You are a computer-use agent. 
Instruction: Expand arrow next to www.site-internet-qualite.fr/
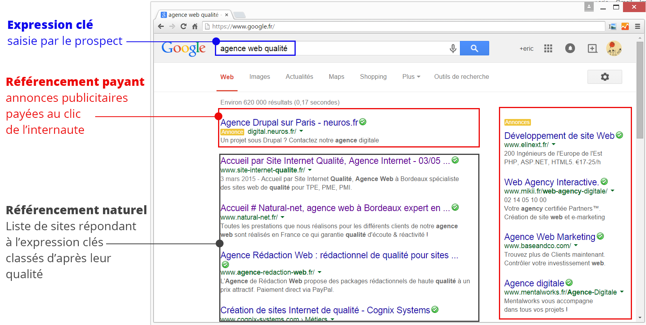[x=310, y=170]
